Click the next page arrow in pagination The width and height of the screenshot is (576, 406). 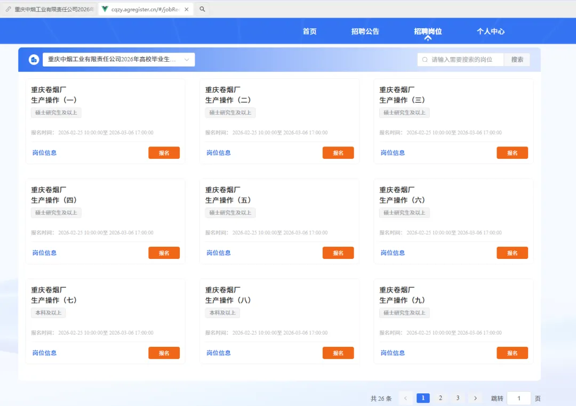pos(475,399)
